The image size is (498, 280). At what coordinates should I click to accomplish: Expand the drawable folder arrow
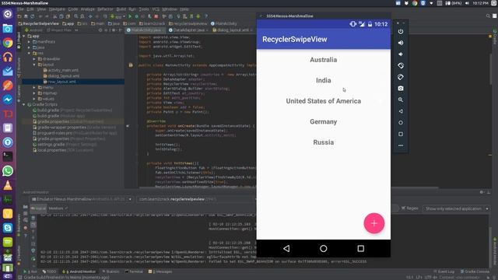[x=34, y=59]
